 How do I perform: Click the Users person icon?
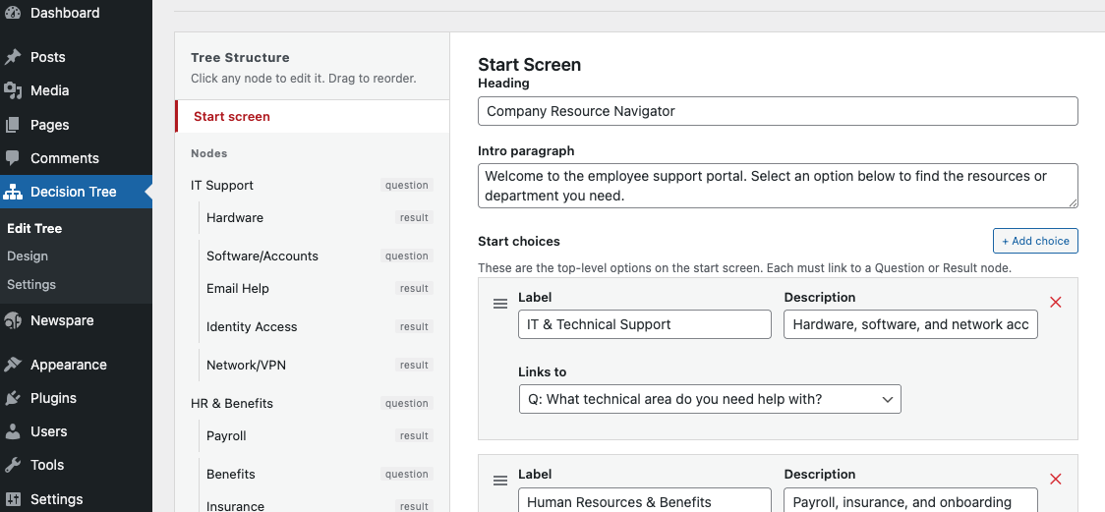coord(13,431)
